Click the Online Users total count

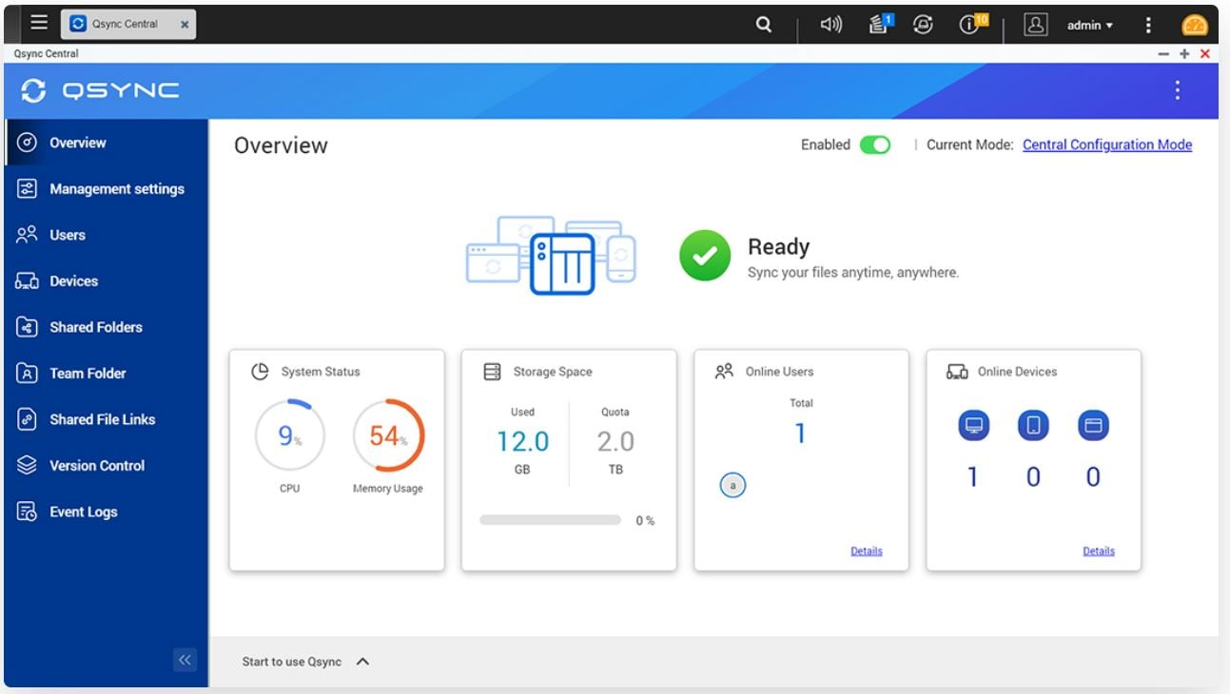pos(801,434)
